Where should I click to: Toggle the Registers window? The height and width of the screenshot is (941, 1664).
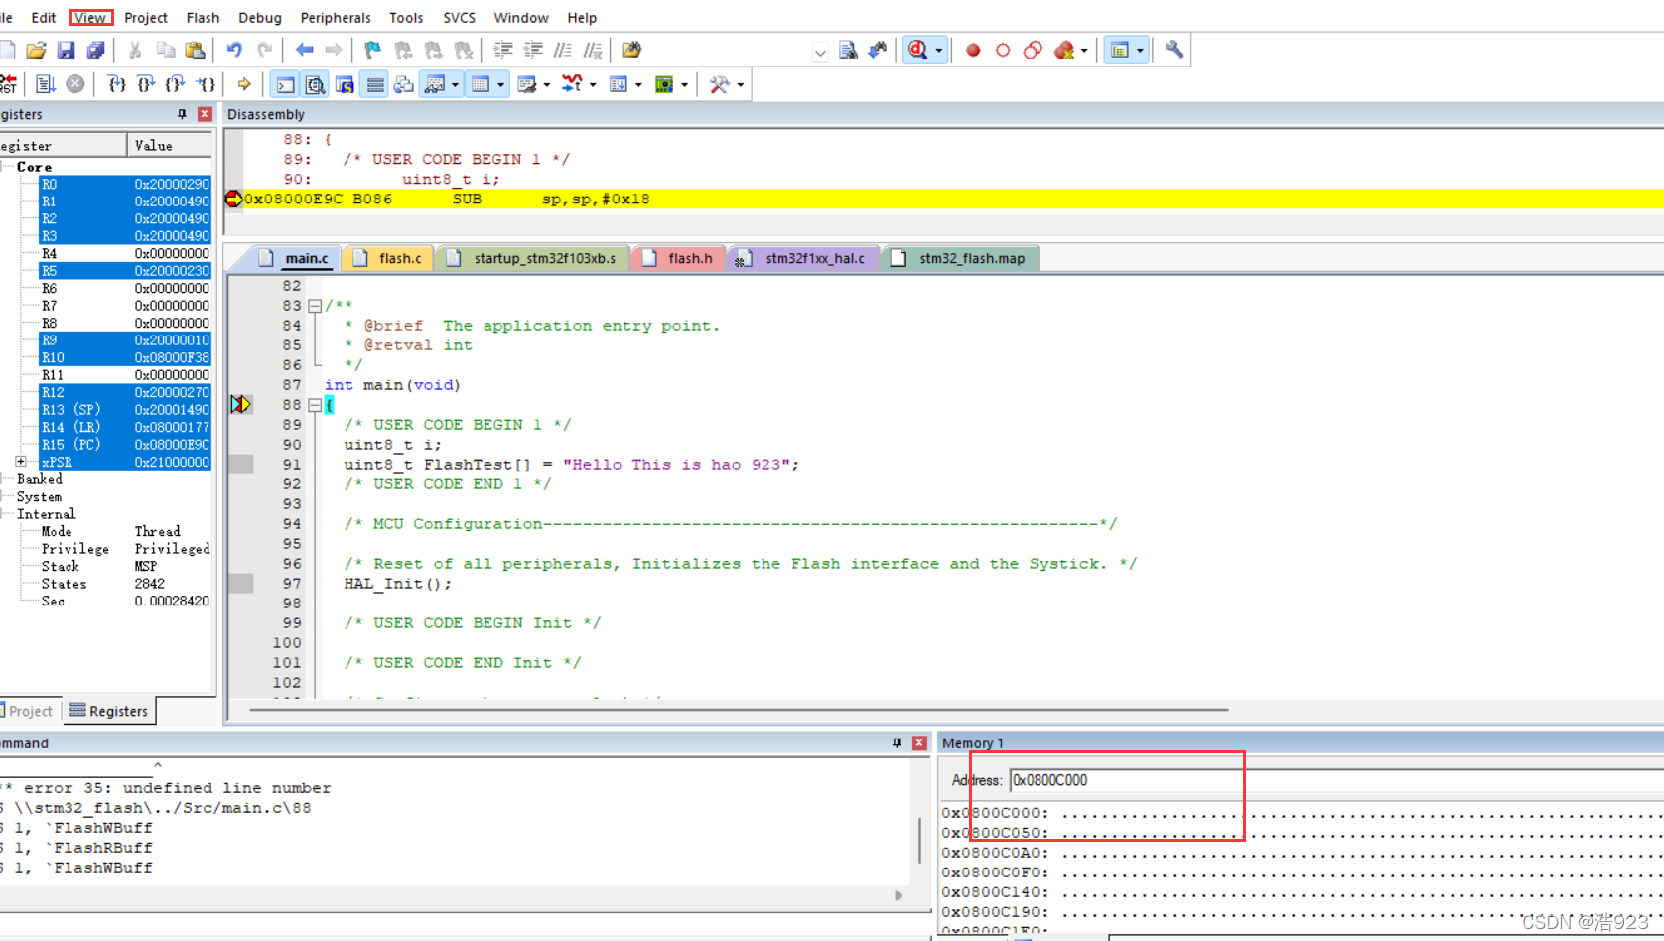pos(374,84)
